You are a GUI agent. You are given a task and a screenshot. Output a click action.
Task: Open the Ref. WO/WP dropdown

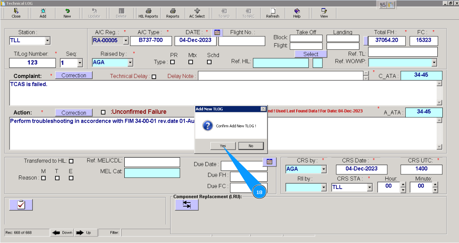[x=434, y=62]
